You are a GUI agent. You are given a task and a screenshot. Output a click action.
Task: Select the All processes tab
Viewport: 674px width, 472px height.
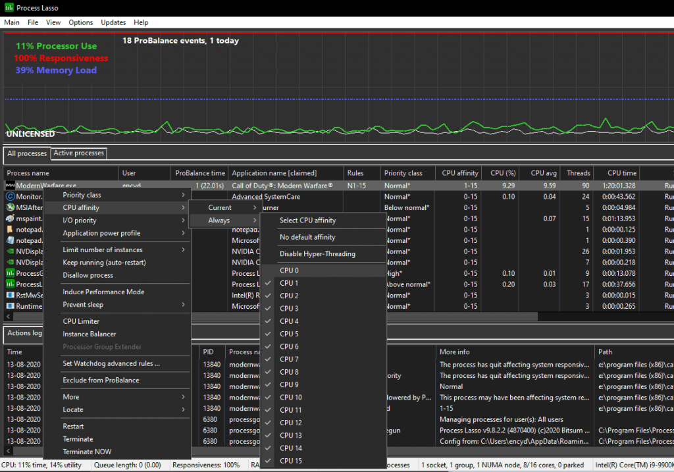click(26, 153)
